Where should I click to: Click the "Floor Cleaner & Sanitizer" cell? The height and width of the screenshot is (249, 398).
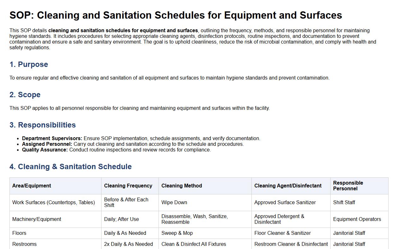(x=282, y=233)
